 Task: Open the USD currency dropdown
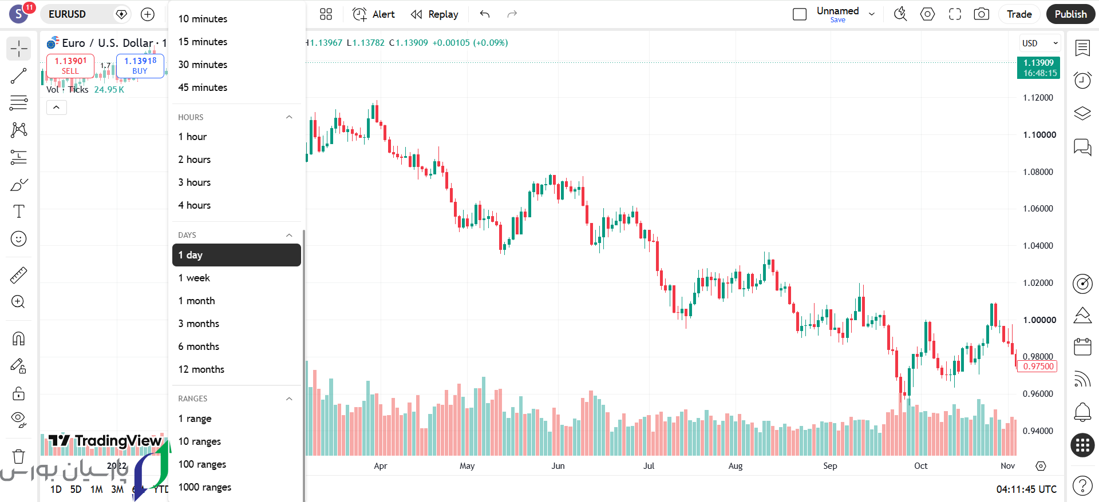click(1040, 43)
